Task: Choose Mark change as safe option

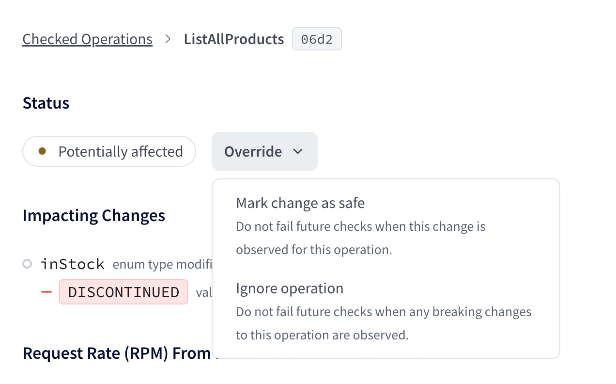Action: [385, 226]
